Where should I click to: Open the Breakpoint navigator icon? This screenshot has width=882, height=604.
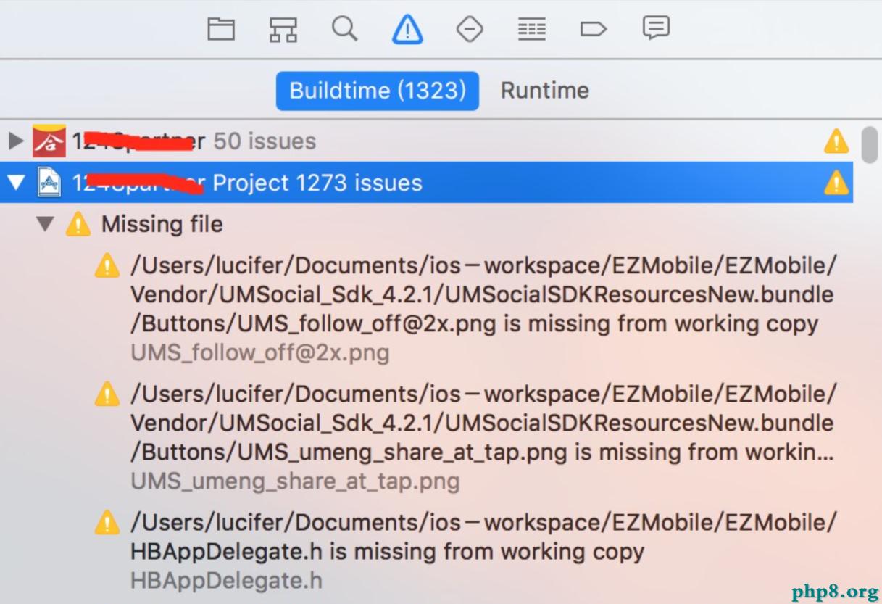594,30
